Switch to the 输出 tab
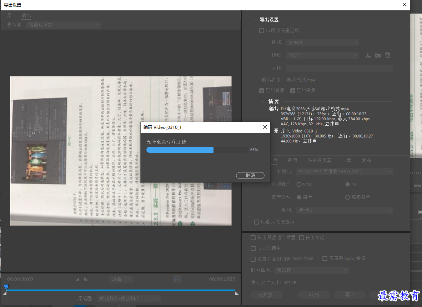Viewport: 422px width, 307px height. (x=26, y=15)
